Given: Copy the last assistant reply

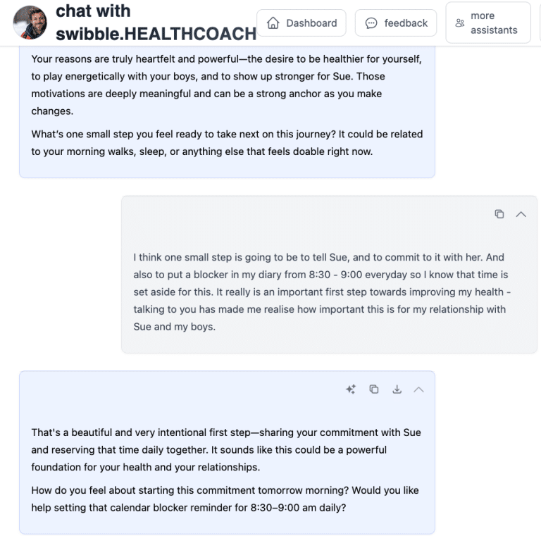Looking at the screenshot, I should 374,389.
